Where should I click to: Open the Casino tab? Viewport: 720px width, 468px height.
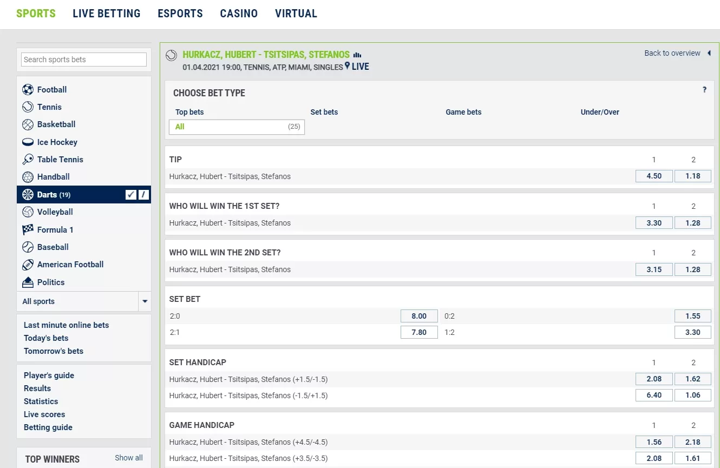[239, 14]
